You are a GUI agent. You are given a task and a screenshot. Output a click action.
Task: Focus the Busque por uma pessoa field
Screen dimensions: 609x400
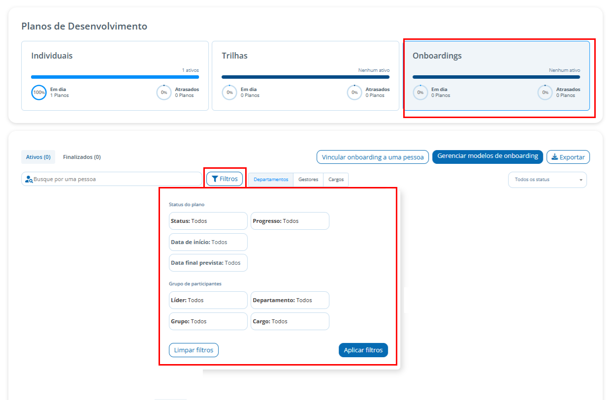point(112,179)
